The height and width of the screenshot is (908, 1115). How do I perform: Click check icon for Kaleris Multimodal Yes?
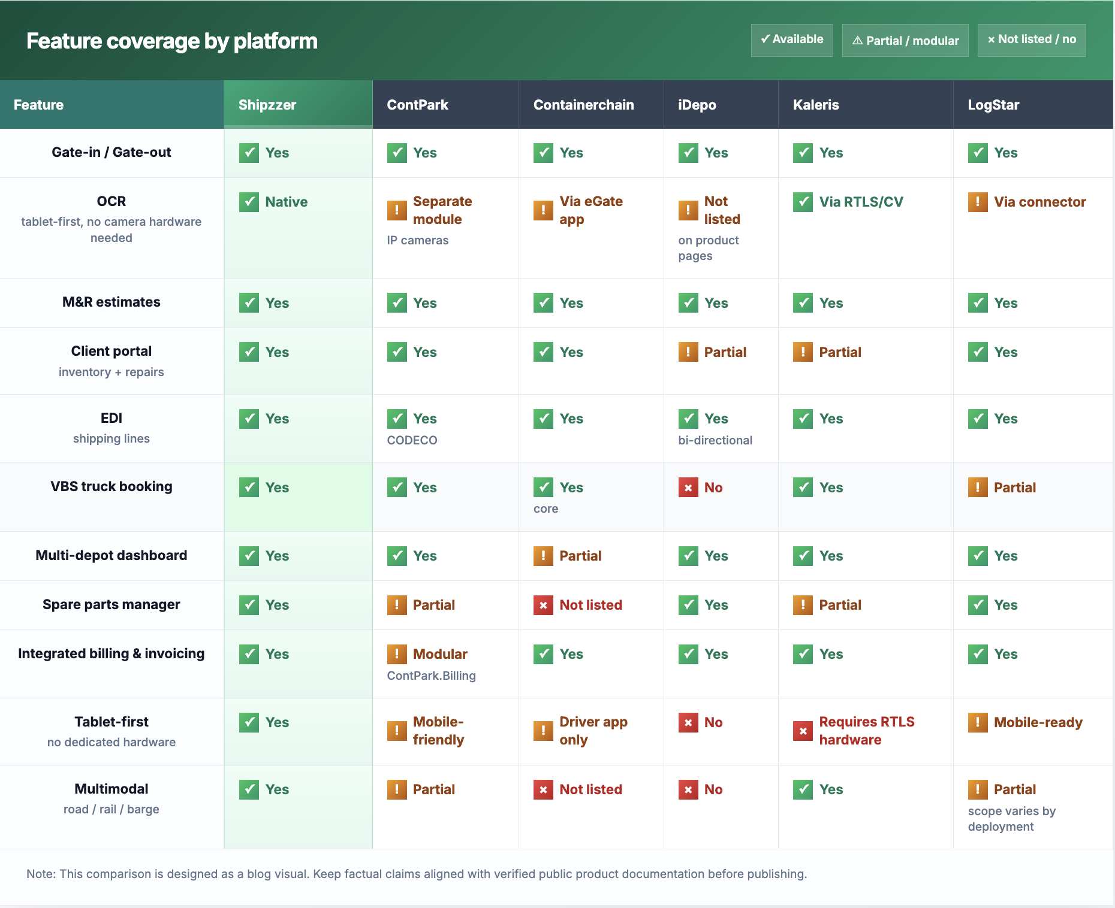click(803, 789)
